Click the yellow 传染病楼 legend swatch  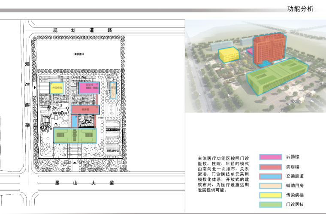tap(270, 195)
